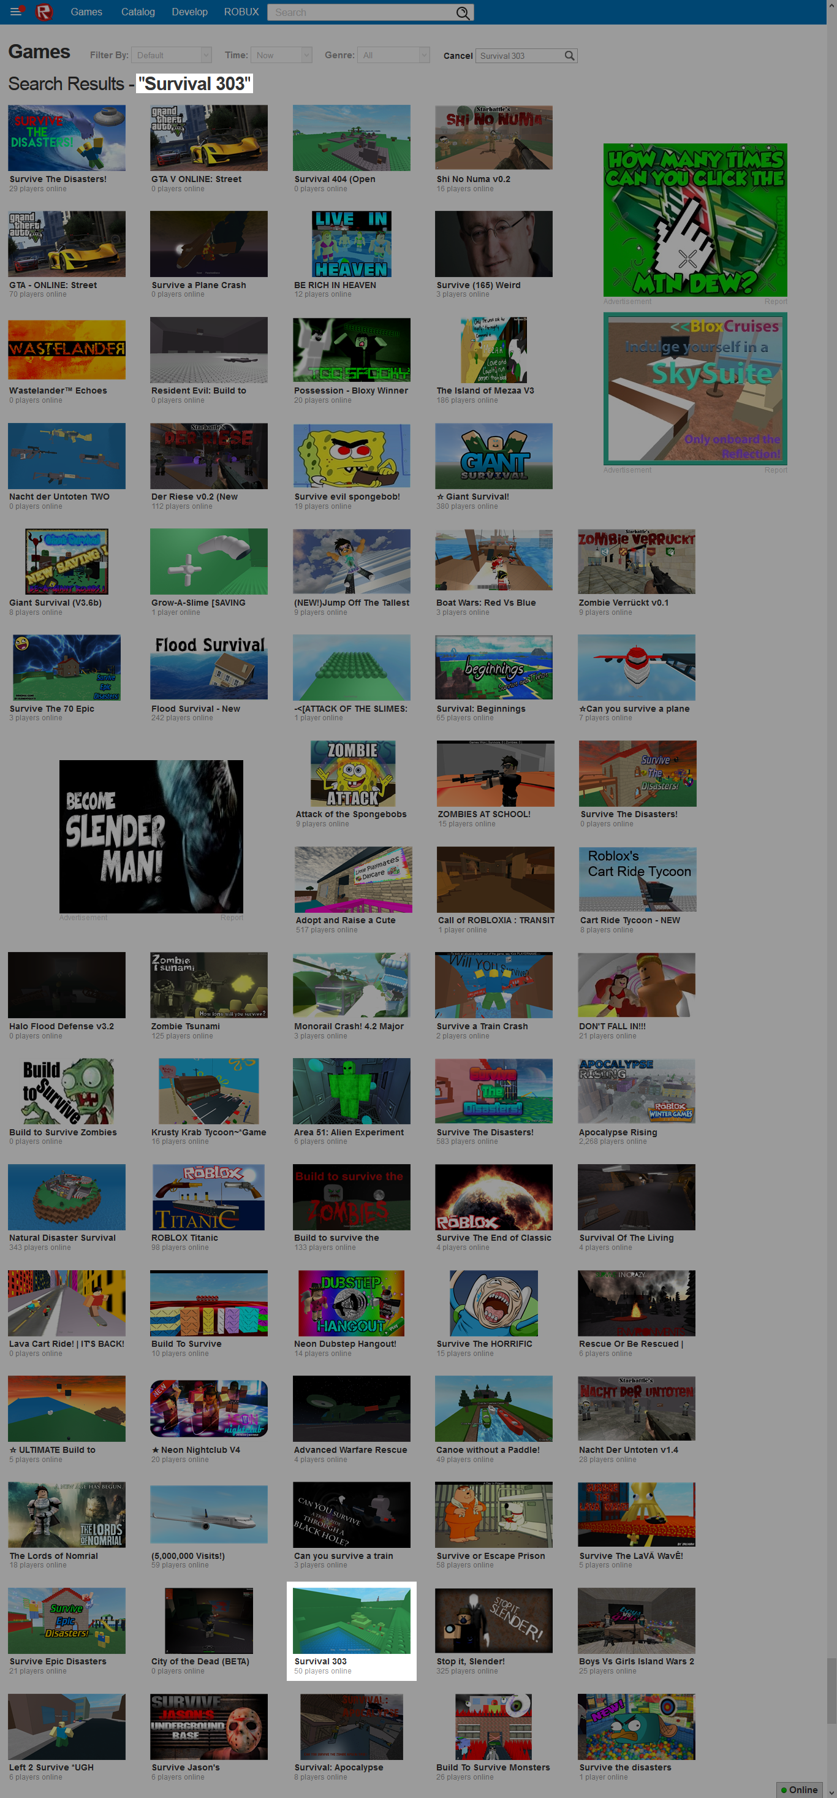Open the Nacht Der Untoten v1.4 title

coord(629,1450)
